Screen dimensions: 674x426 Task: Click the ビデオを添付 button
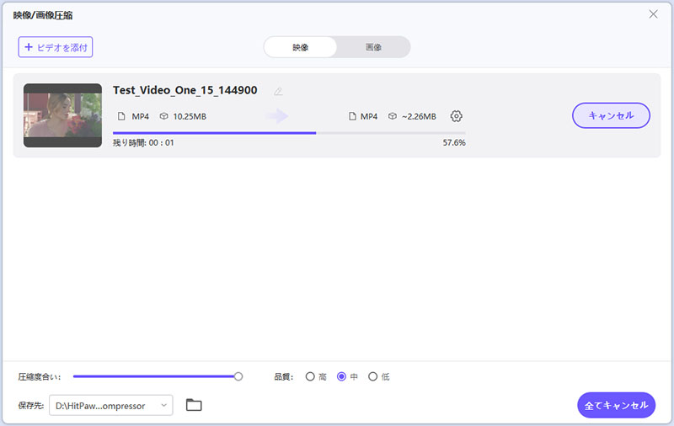[x=56, y=47]
